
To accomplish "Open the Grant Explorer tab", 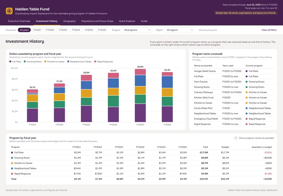I will pyautogui.click(x=127, y=21).
